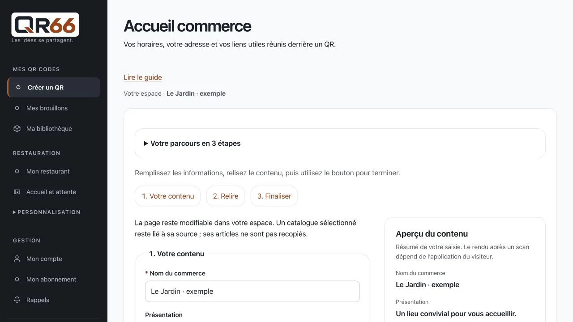
Task: Click the Accueil commerce heading
Action: click(x=187, y=26)
